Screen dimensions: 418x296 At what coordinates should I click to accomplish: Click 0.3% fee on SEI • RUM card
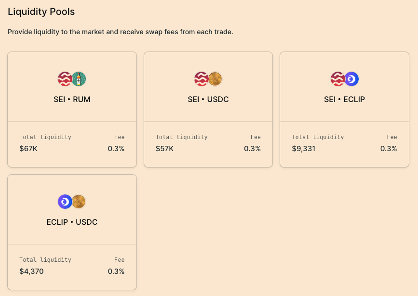tap(116, 149)
